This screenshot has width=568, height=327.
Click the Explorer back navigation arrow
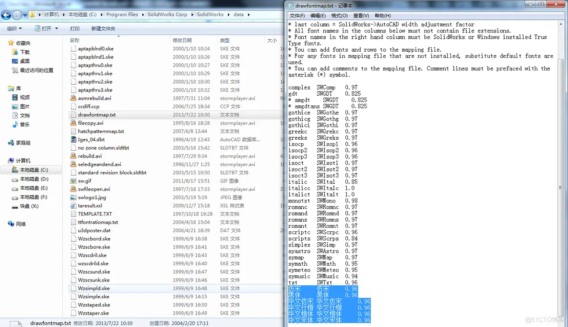pyautogui.click(x=6, y=15)
